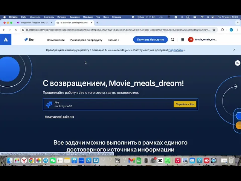Click the date and time in menu bar
This screenshot has width=241, height=181.
click(x=228, y=17)
